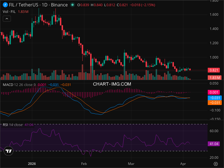Click the 1.400 price axis label
Image resolution: width=224 pixels, height=168 pixels.
pyautogui.click(x=214, y=29)
